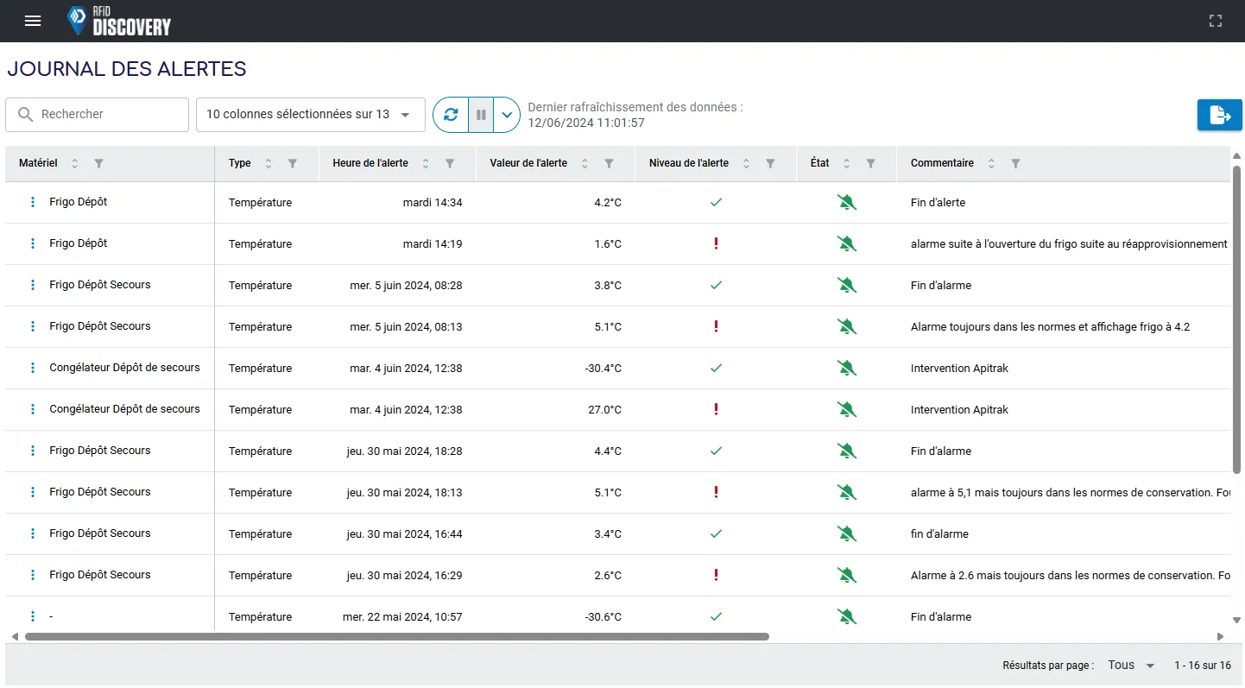Click the export data button
Viewport: 1245px width, 688px height.
click(x=1220, y=115)
